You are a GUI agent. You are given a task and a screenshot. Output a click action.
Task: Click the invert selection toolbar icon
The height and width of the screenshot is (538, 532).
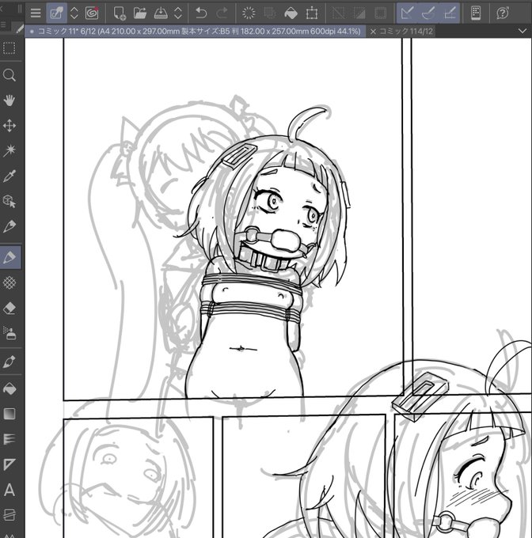pyautogui.click(x=359, y=13)
